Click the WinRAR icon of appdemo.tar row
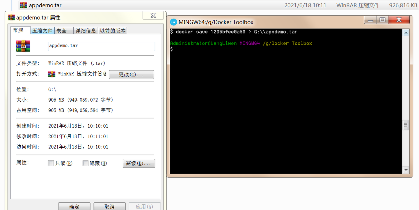Screen dimensions: 419x210 click(24, 5)
